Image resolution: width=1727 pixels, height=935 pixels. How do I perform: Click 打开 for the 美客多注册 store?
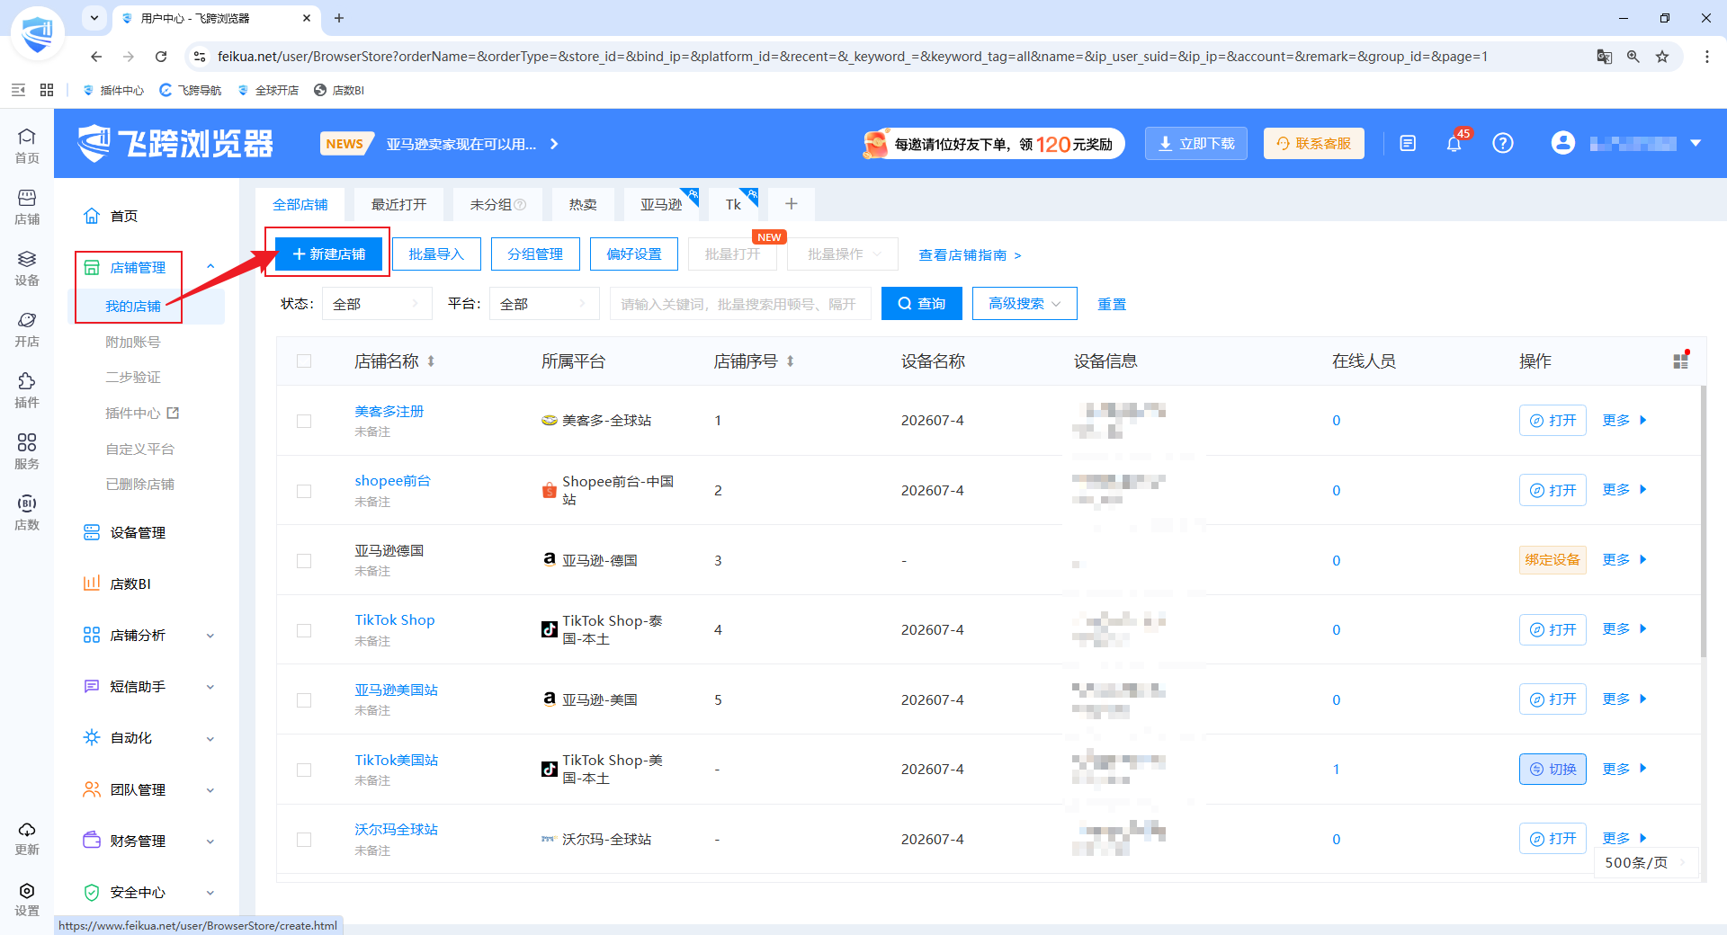point(1553,421)
